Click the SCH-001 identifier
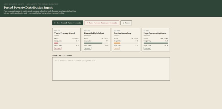This screenshot has height=109, width=222. [57, 31]
